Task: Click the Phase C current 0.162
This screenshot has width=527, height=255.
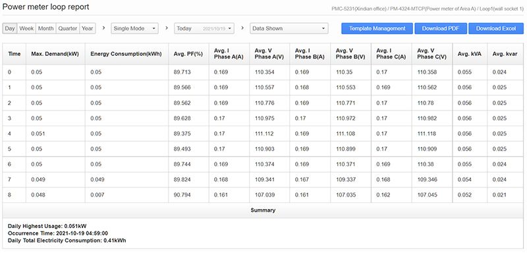Action: (383, 195)
